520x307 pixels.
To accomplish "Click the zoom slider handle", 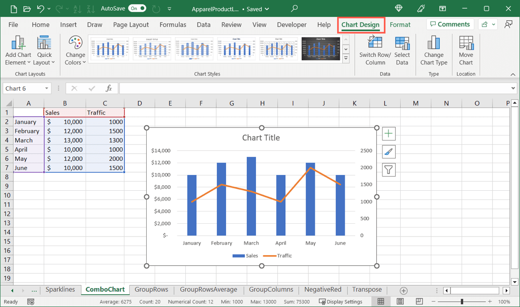I will click(462, 301).
